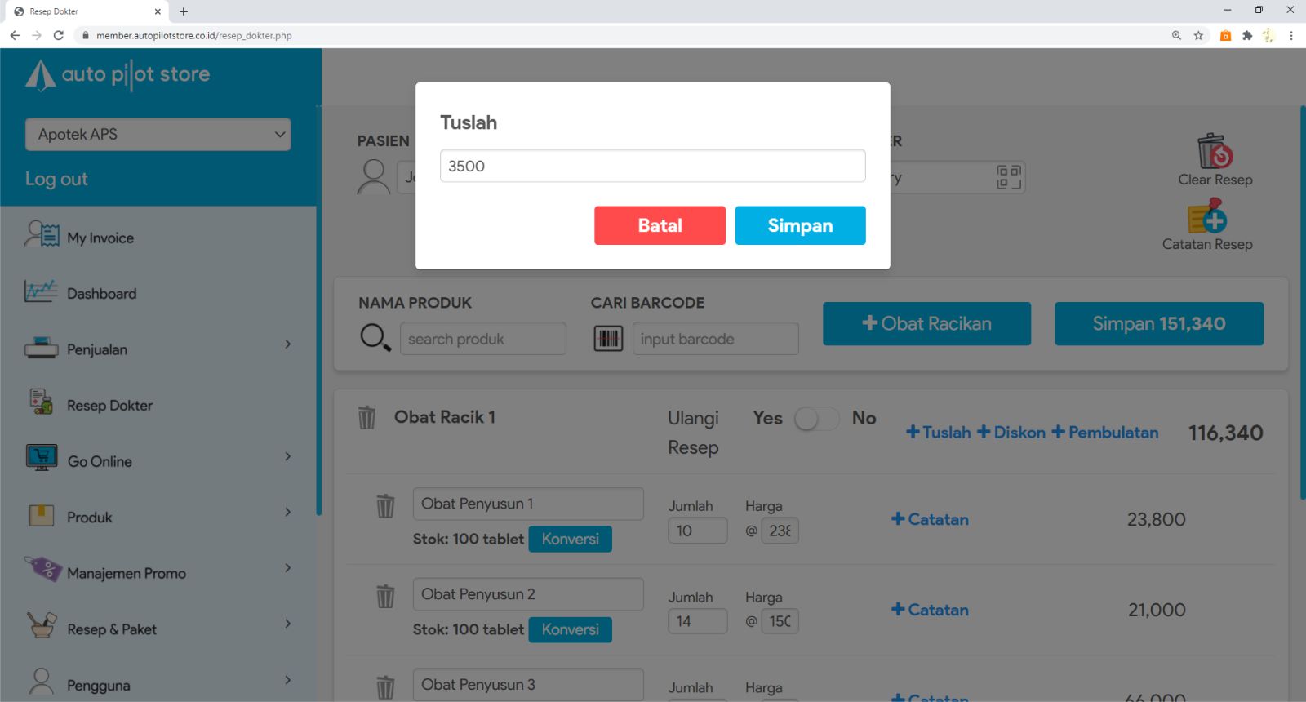Click the barcode scanner icon
This screenshot has height=702, width=1306.
point(608,338)
